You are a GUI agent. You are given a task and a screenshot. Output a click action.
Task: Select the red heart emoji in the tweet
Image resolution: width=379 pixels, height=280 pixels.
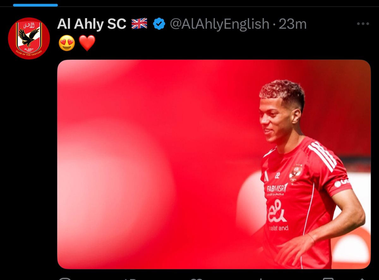[x=87, y=43]
